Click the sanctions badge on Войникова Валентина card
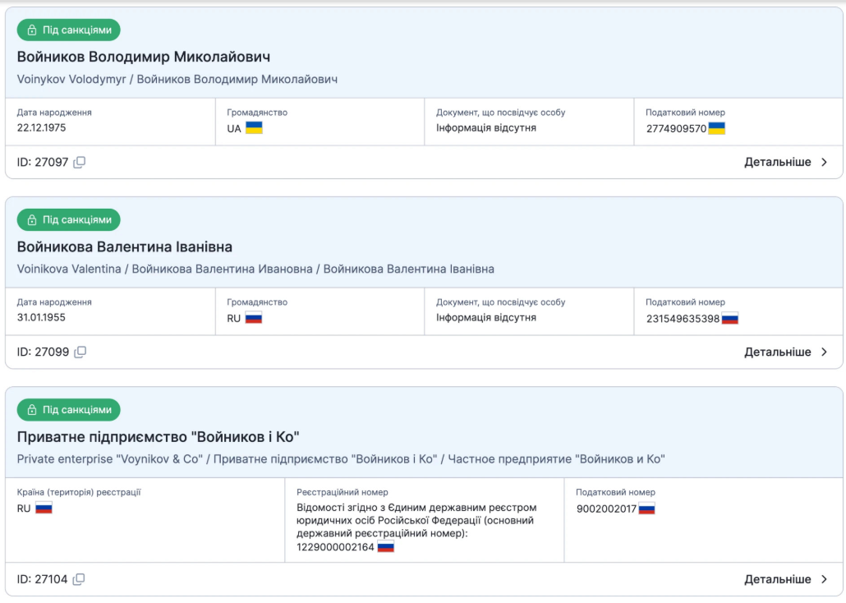This screenshot has height=603, width=846. 69,220
